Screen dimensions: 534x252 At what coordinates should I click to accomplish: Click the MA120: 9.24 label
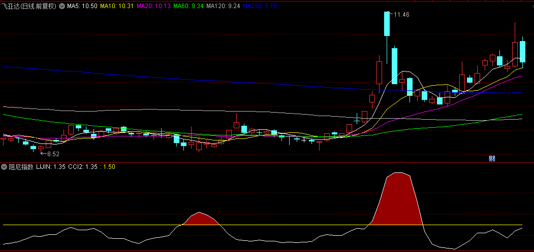pyautogui.click(x=224, y=6)
